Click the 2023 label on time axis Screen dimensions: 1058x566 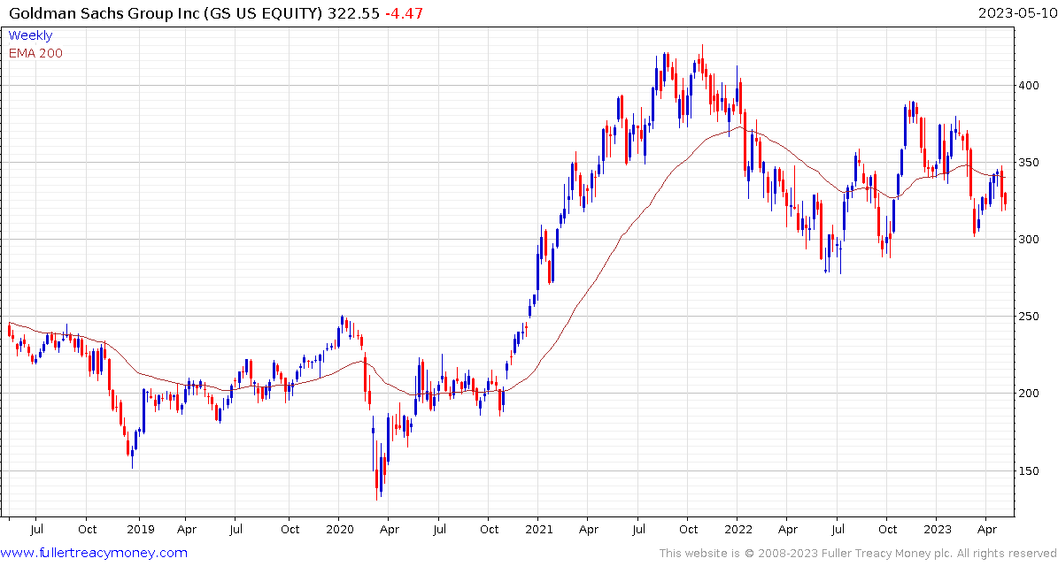[937, 531]
